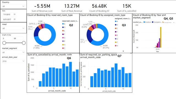
Task: Click the Complem... market segment legend item
Action: pyautogui.click(x=157, y=22)
